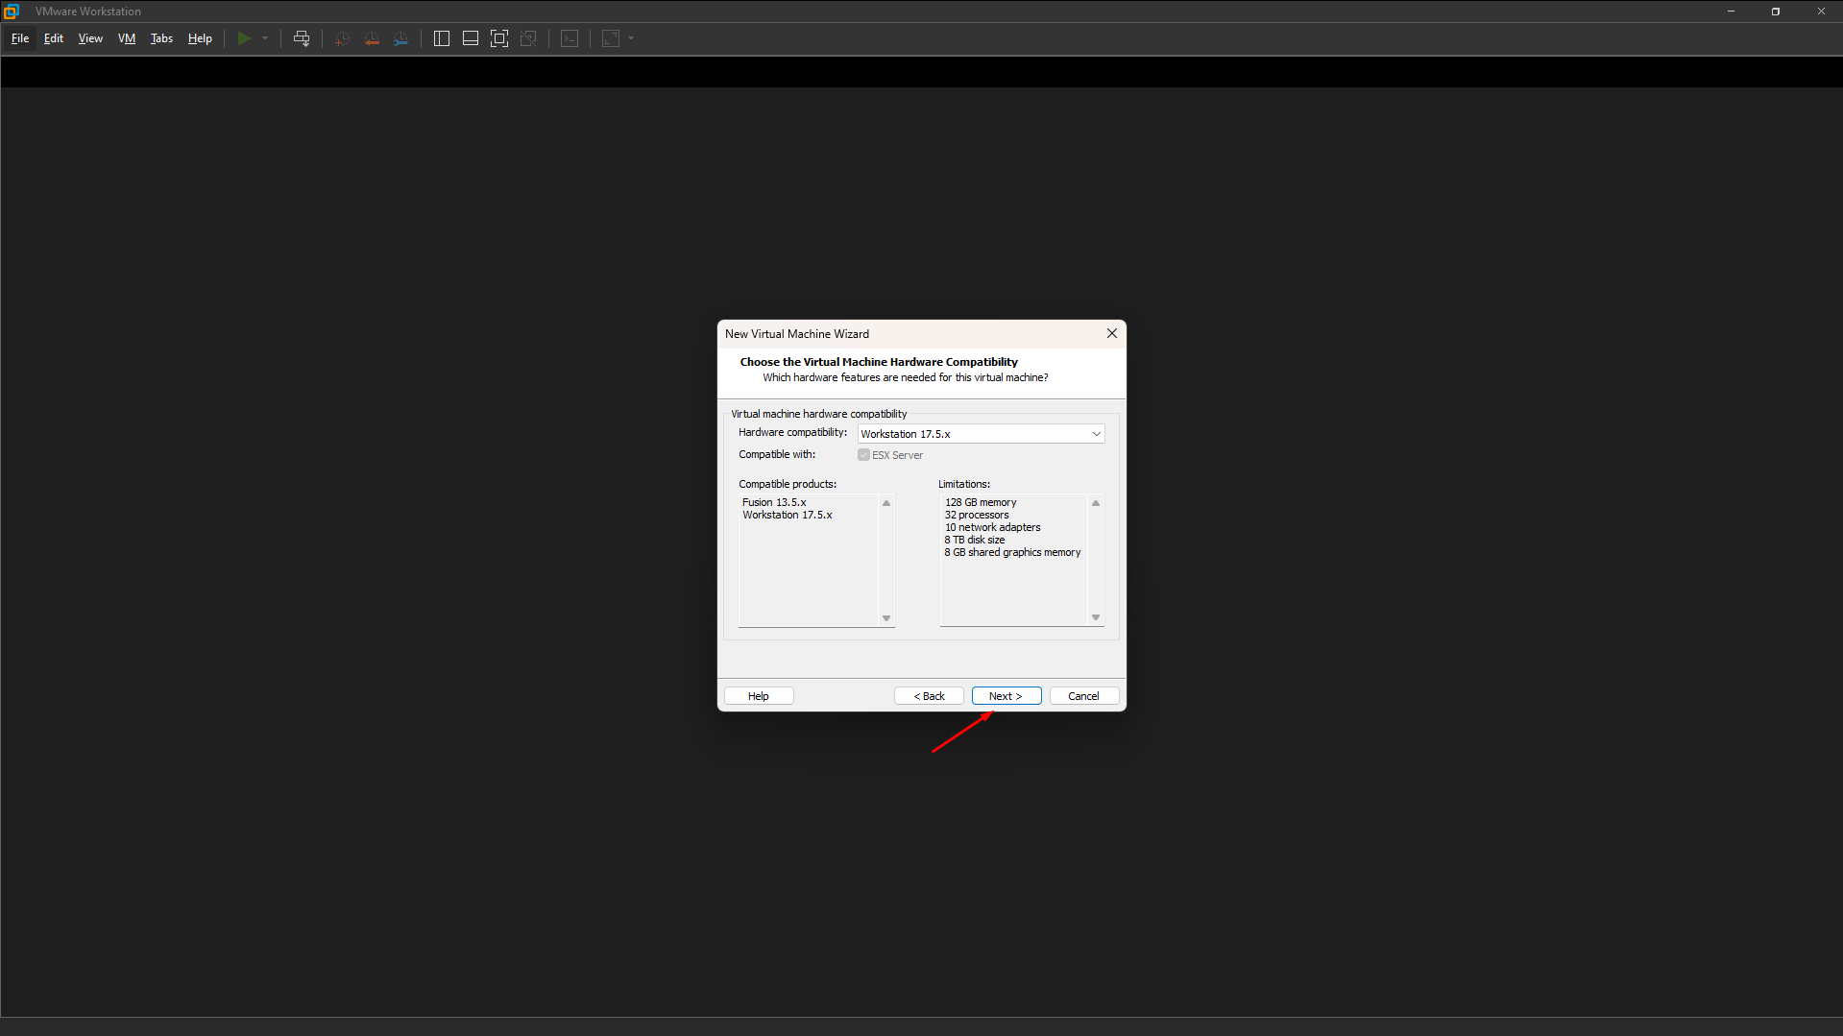Image resolution: width=1843 pixels, height=1036 pixels.
Task: Enter full screen mode icon
Action: (499, 38)
